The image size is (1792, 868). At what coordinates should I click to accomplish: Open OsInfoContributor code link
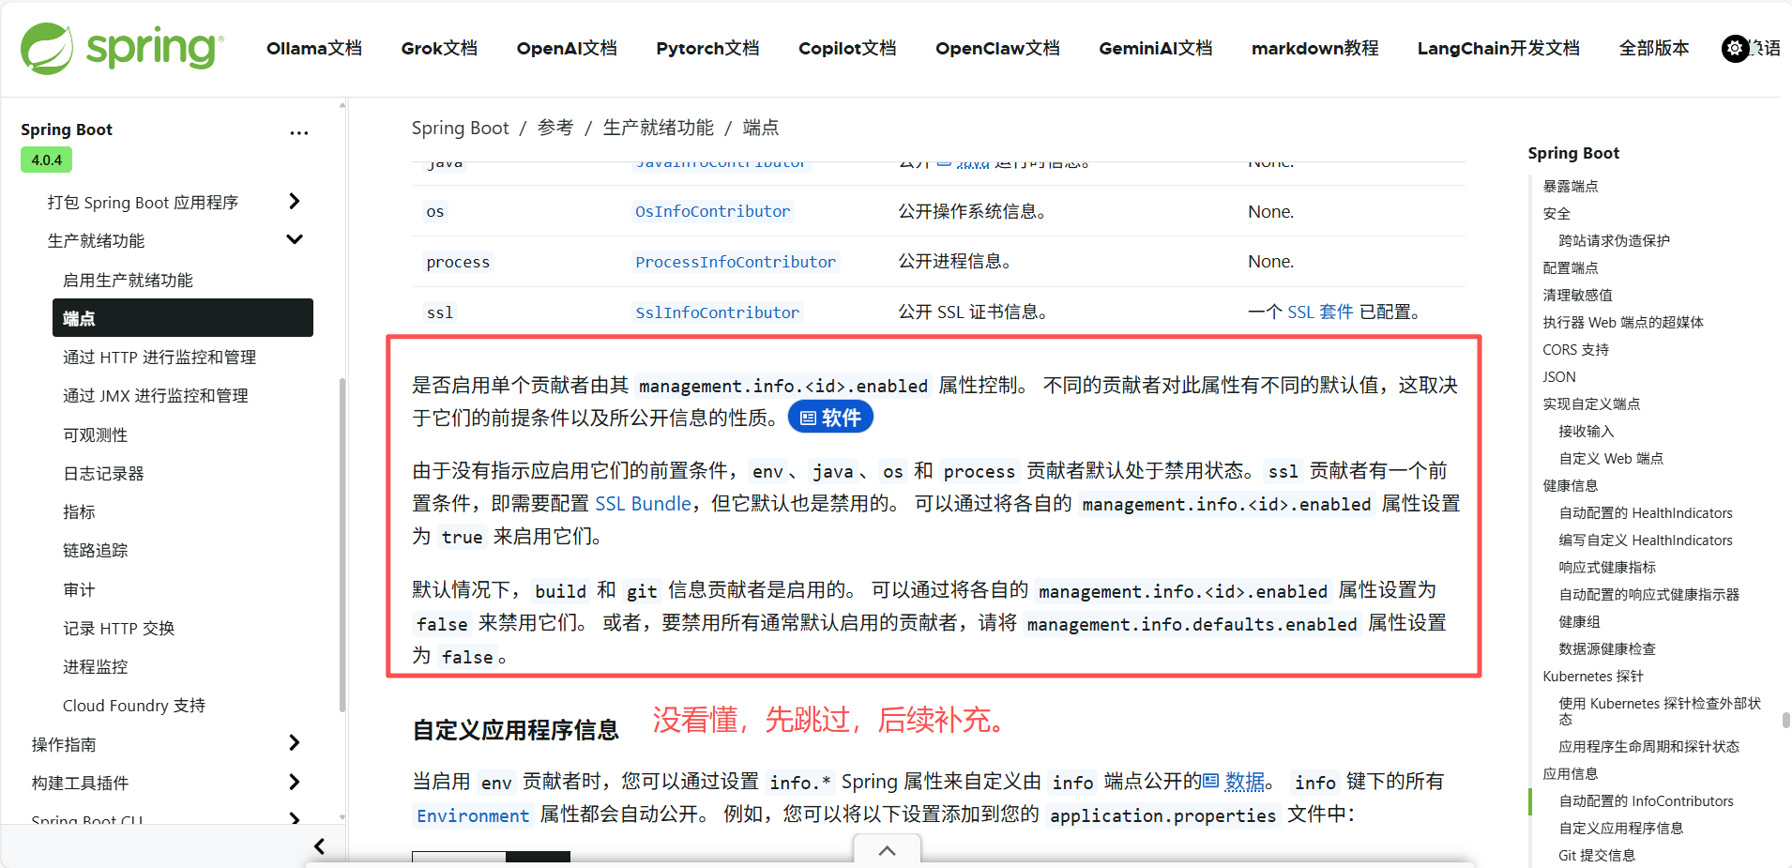[713, 211]
